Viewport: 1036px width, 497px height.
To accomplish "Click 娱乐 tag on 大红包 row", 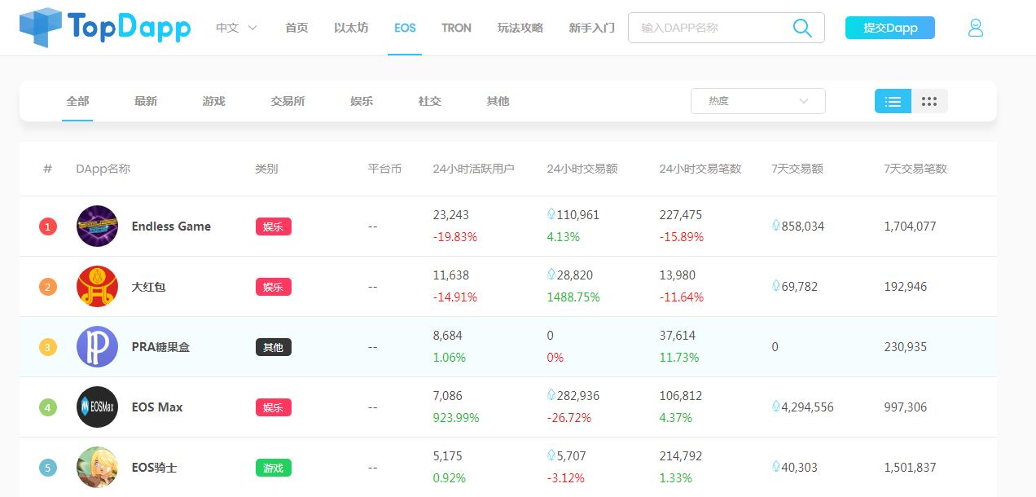I will click(x=273, y=287).
